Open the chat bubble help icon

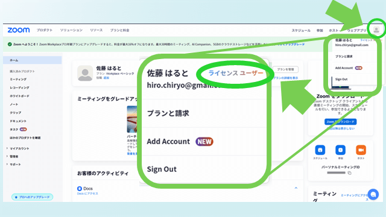pos(373,194)
